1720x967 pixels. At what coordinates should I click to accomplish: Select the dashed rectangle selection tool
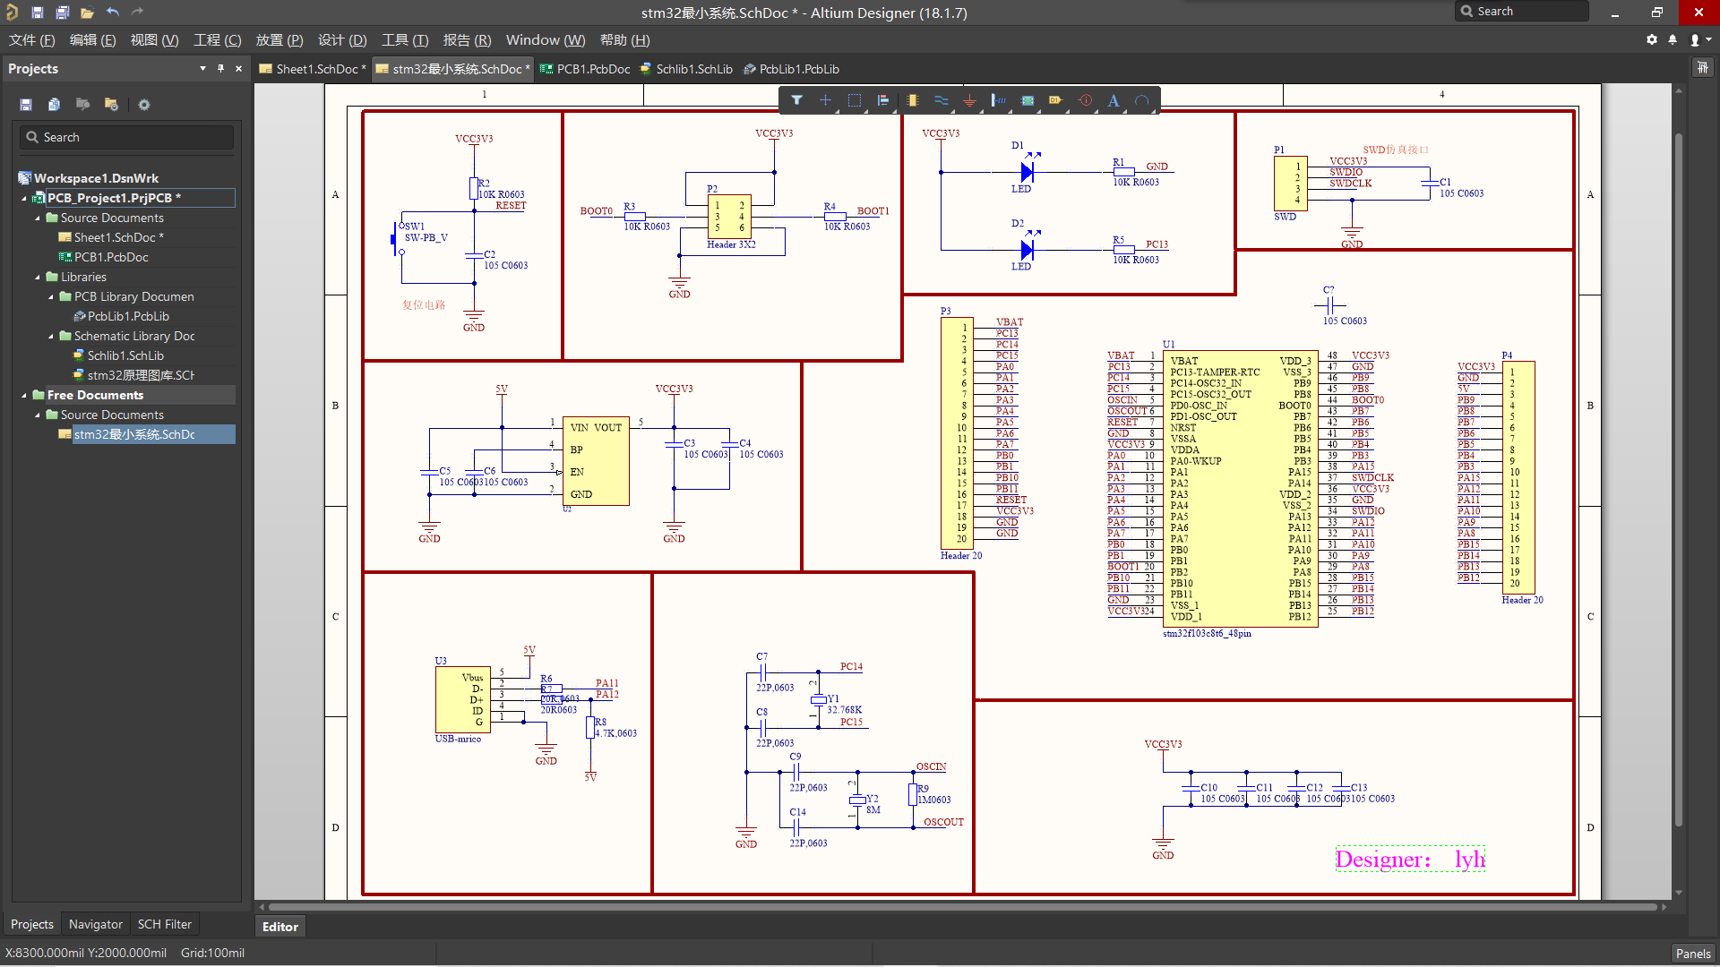coord(855,100)
